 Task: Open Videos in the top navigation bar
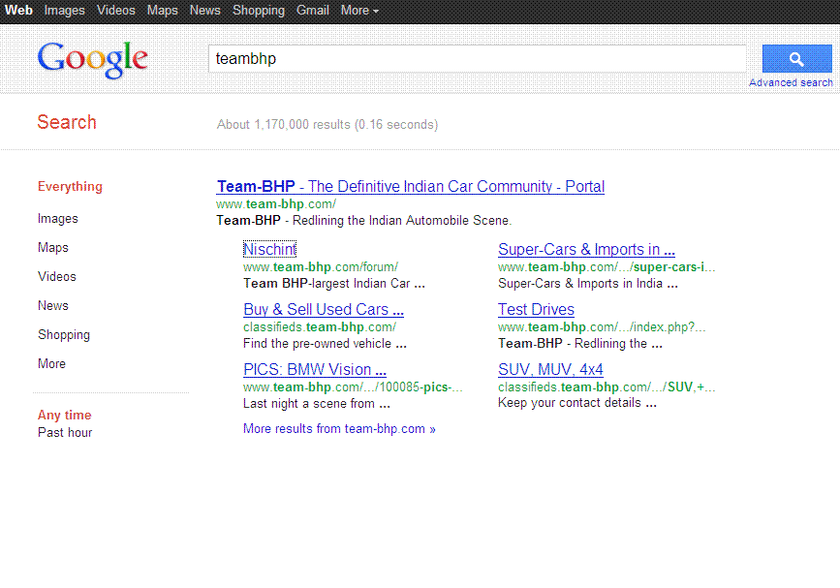click(x=115, y=11)
